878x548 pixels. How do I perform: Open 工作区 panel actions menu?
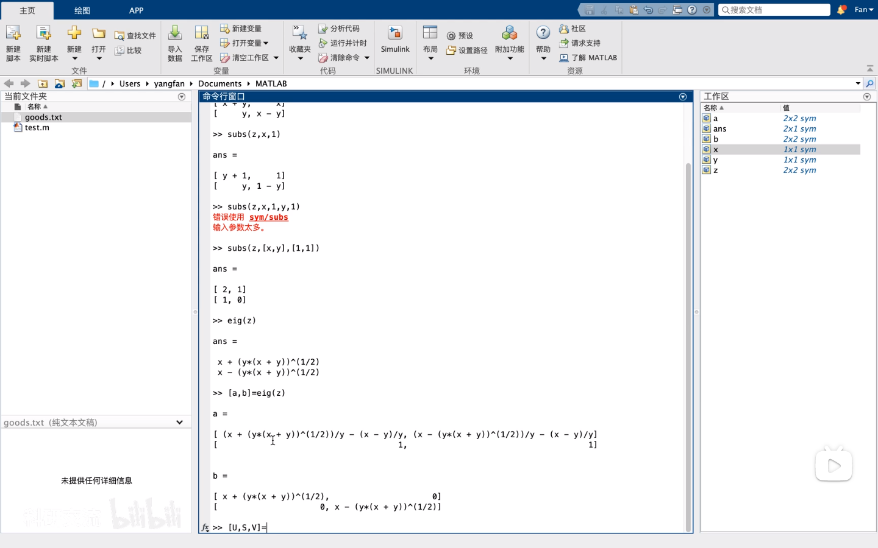click(867, 97)
